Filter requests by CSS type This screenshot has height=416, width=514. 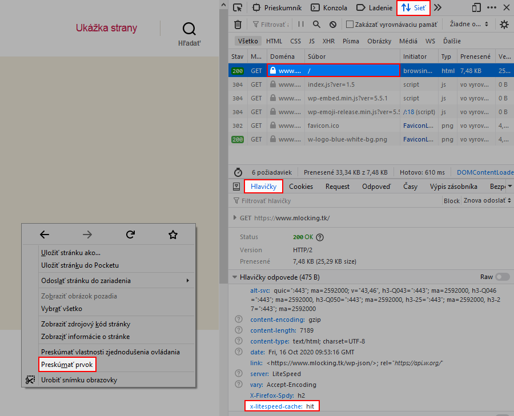(x=295, y=41)
